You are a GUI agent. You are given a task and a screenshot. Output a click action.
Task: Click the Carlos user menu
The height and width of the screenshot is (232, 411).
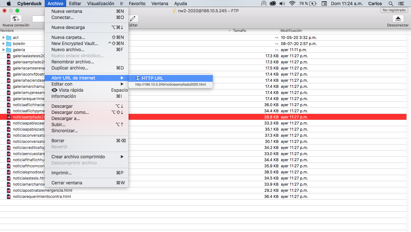coord(375,4)
